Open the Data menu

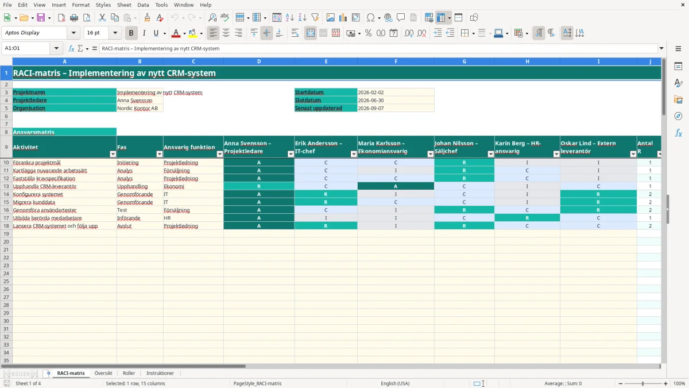(143, 5)
